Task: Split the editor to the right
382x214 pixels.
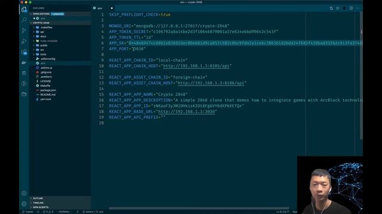Action: click(351, 8)
